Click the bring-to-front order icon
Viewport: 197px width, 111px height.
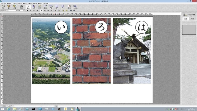63,10
